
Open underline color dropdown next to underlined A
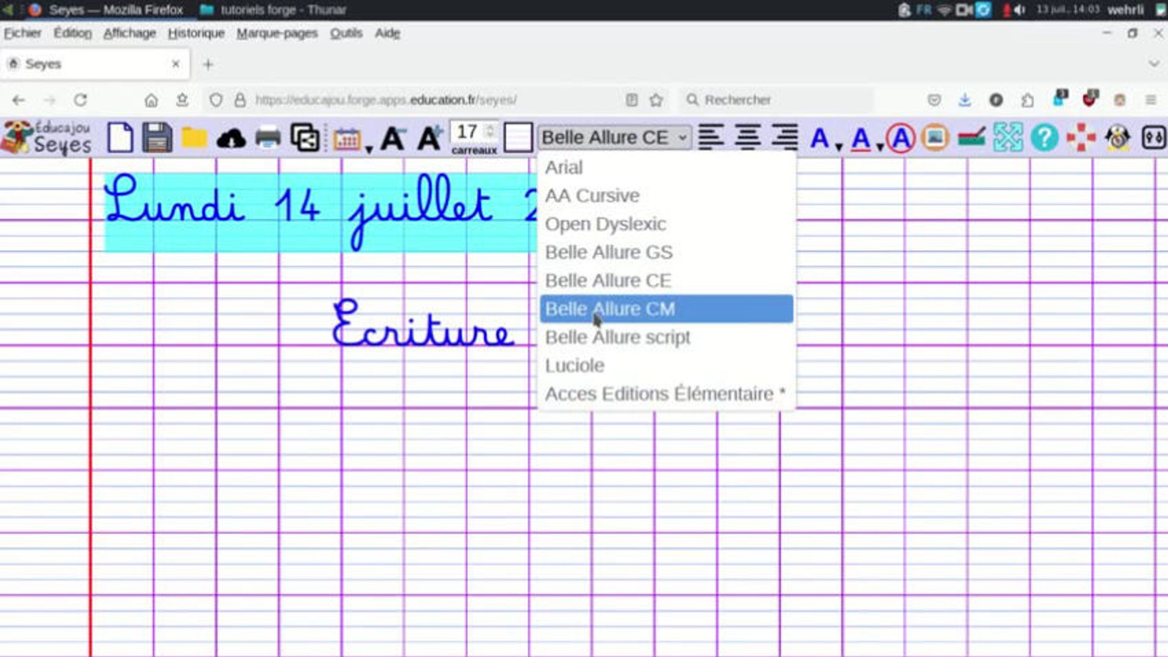coord(880,146)
